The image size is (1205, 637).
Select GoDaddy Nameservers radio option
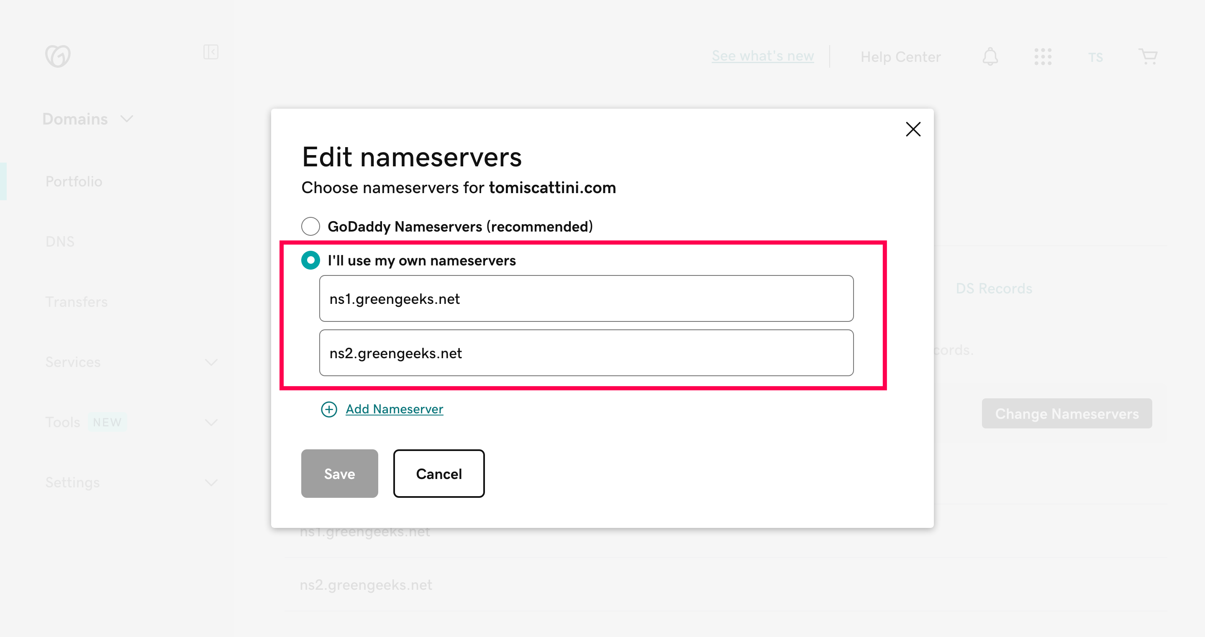310,226
